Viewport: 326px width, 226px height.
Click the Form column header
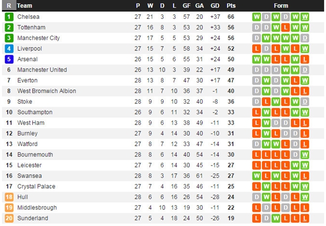coord(281,6)
